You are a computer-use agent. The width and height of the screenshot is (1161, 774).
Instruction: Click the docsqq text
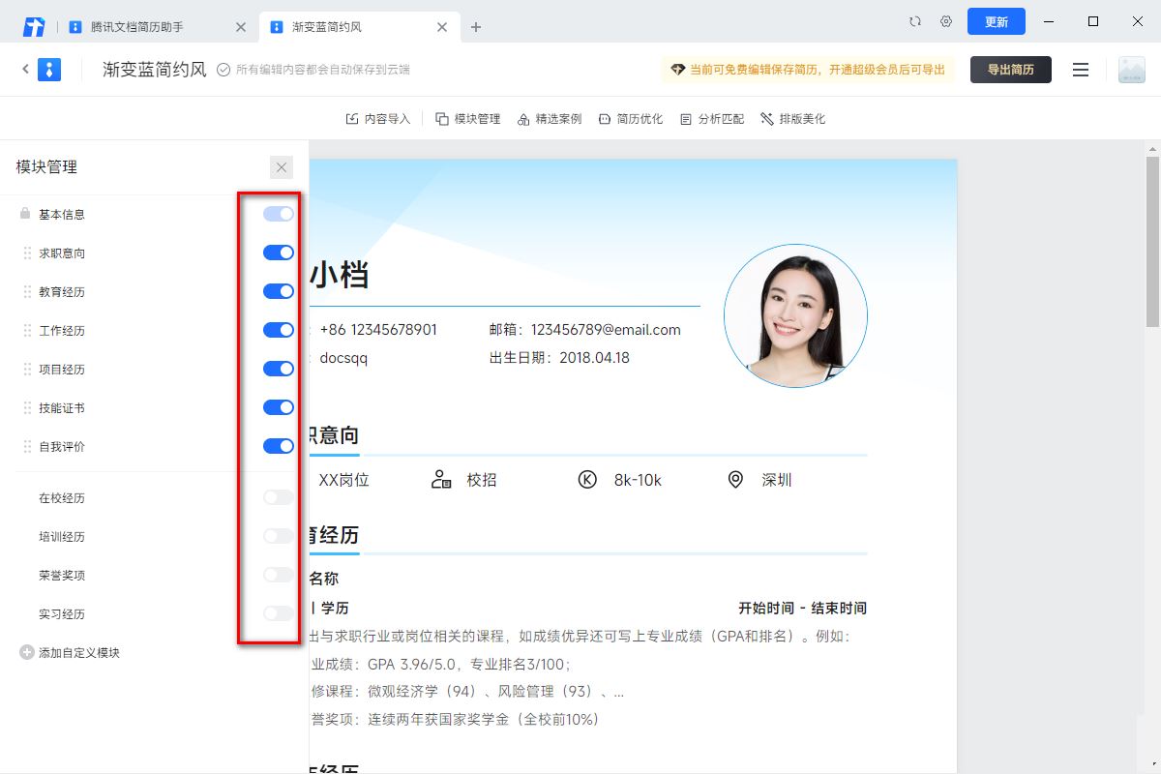pos(343,358)
